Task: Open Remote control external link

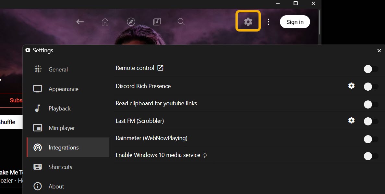Action: pyautogui.click(x=161, y=68)
